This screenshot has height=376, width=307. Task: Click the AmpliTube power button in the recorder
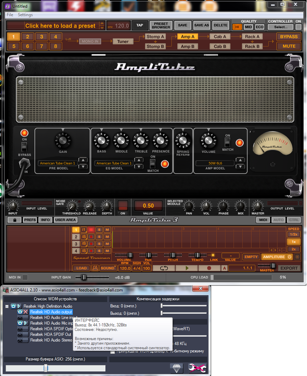pyautogui.click(x=290, y=257)
